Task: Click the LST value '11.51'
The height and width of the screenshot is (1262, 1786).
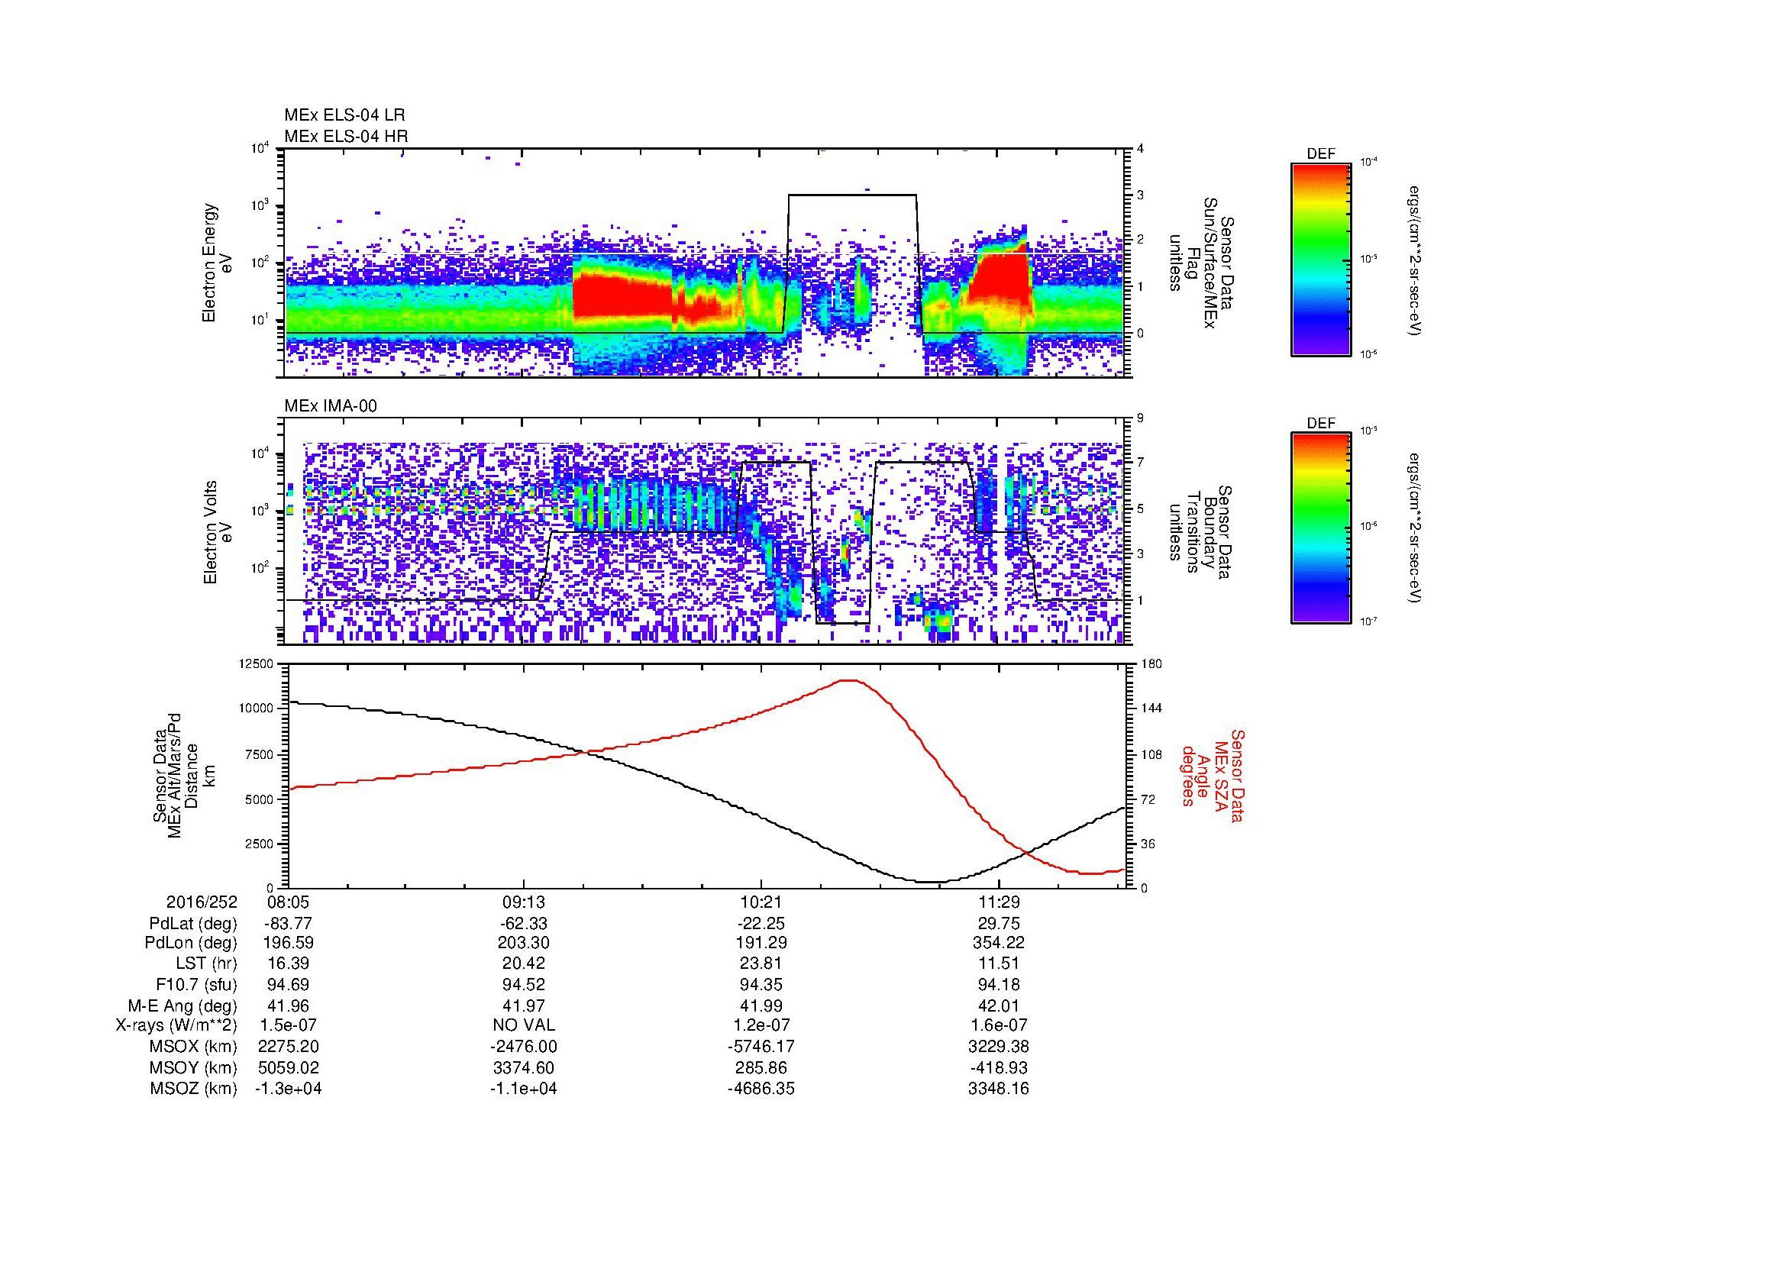Action: coord(998,964)
